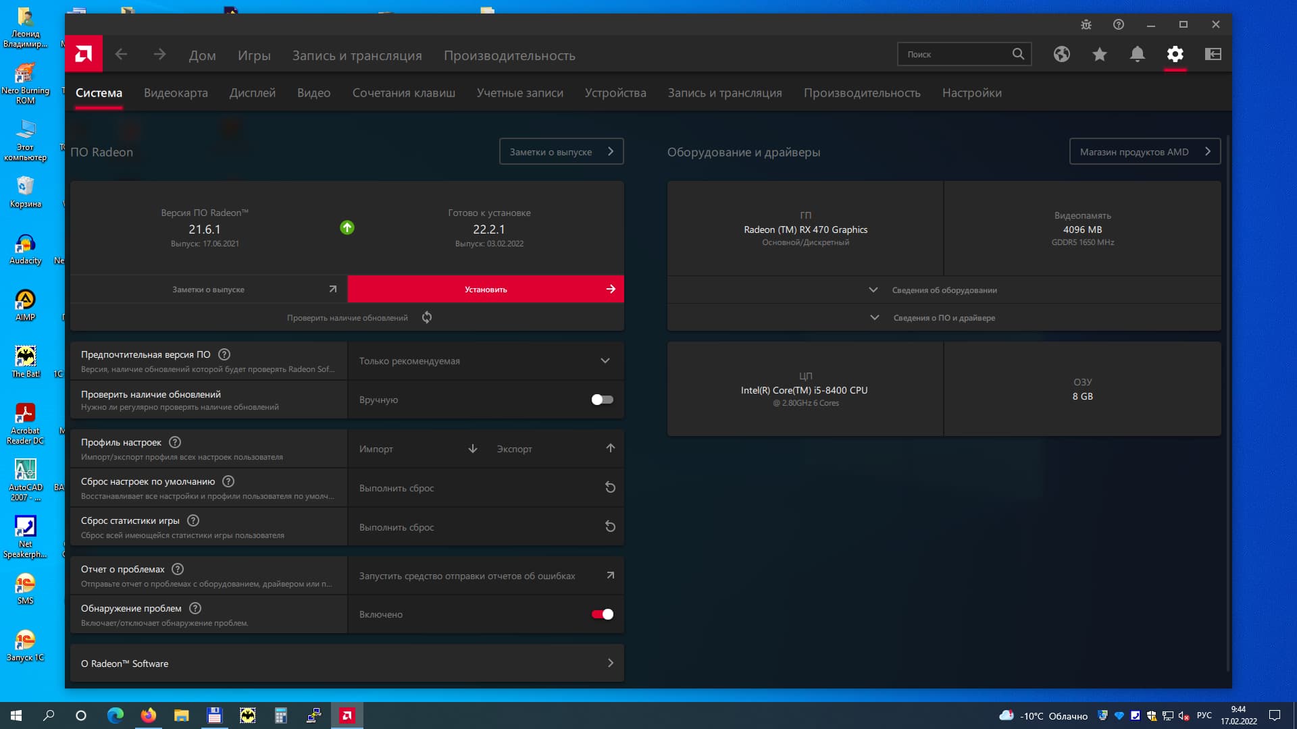Click help icon next to Предпочтительная версия ПО

coord(224,354)
